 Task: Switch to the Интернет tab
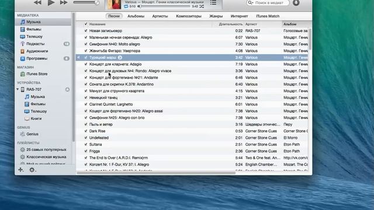(x=239, y=16)
